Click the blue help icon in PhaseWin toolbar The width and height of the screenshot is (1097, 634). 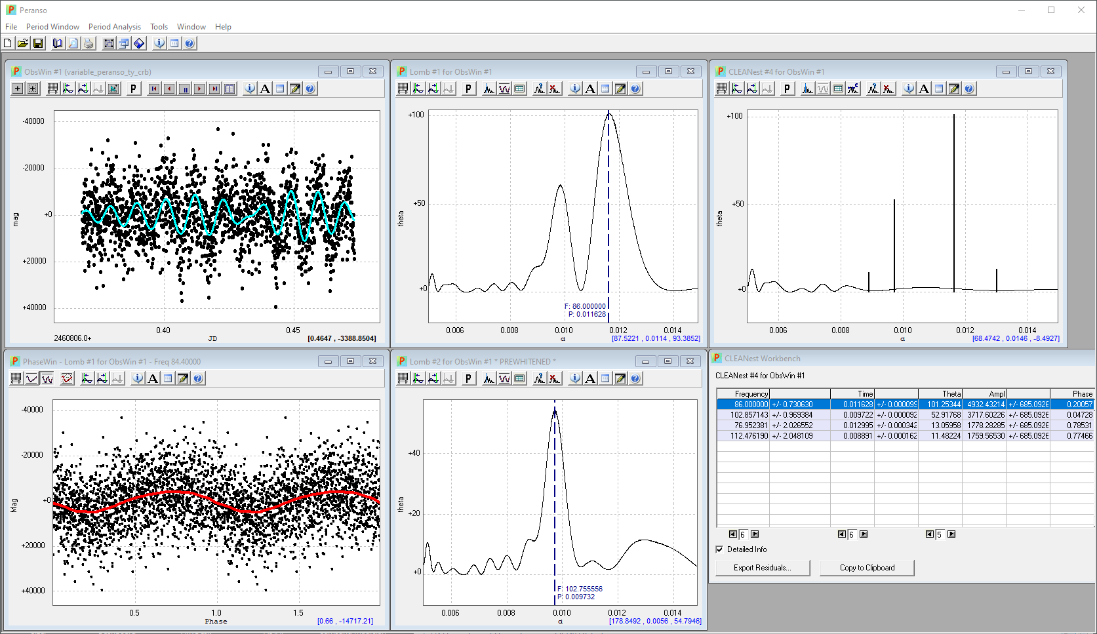click(198, 378)
